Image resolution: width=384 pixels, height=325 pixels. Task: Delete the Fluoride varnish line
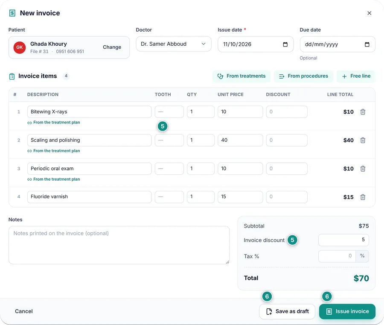(x=363, y=197)
